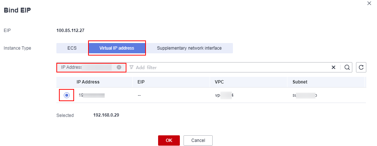Confirm binding with OK button
Viewport: 377px width, 146px height.
[169, 140]
